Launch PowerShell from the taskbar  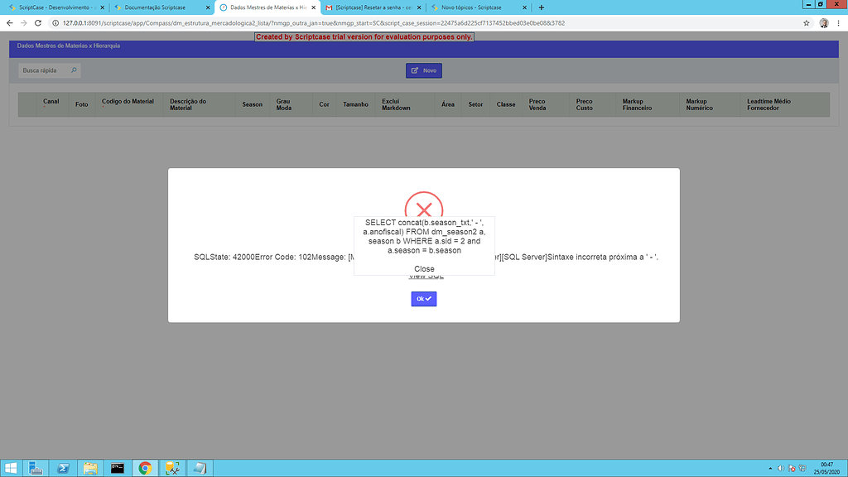62,468
